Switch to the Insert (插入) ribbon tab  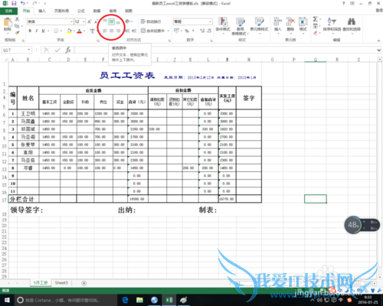[42, 11]
